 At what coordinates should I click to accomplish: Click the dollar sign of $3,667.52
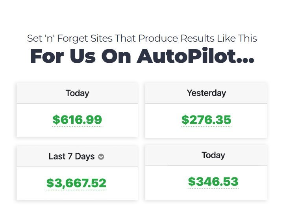coord(50,183)
